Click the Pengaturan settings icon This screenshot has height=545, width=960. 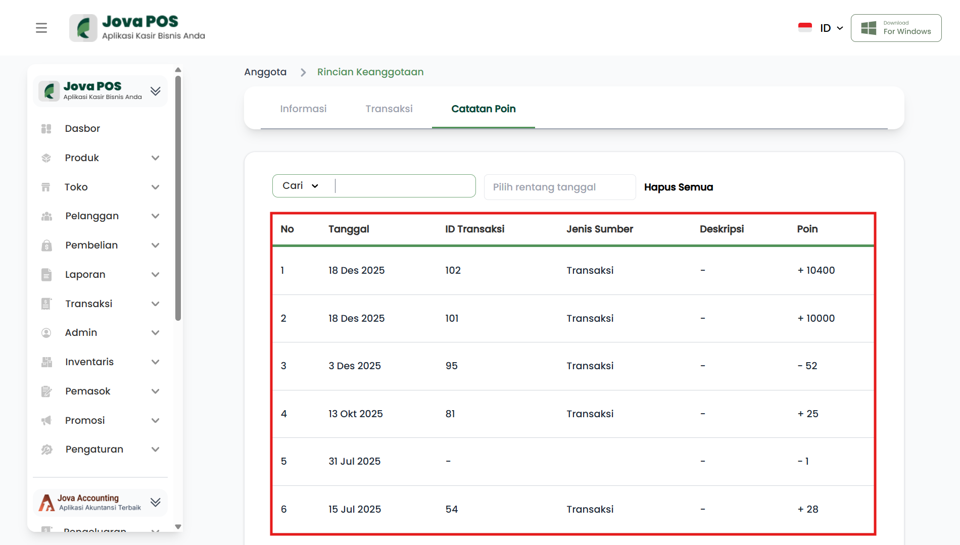[x=46, y=450]
